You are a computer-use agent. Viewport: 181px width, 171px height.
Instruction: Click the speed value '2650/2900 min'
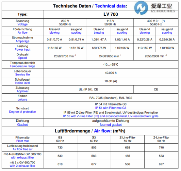coord(156,56)
